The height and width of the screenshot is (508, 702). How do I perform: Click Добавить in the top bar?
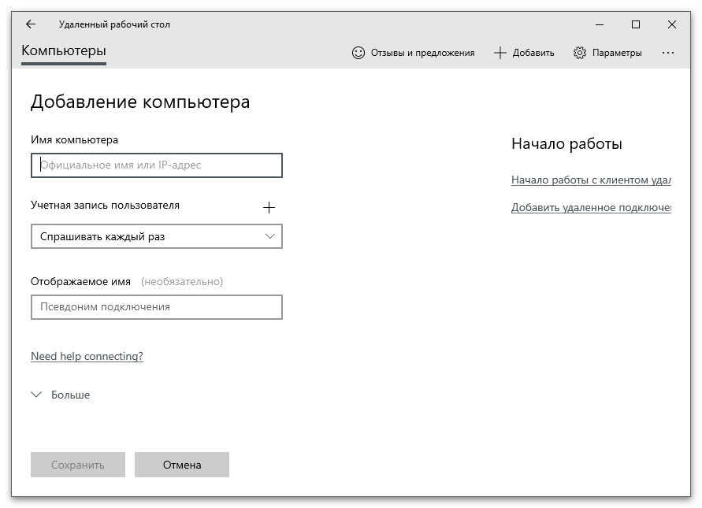[524, 53]
